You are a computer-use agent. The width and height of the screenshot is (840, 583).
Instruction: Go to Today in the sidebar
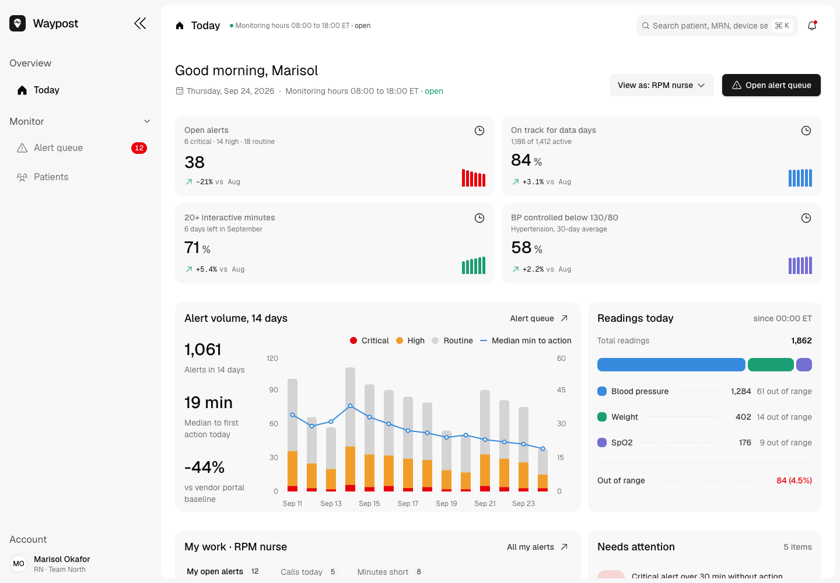click(x=80, y=90)
